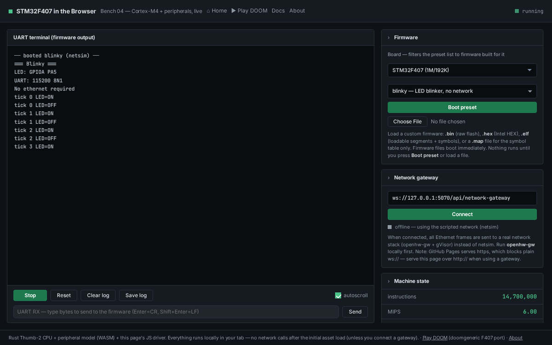This screenshot has width=552, height=345.
Task: Toggle the autoscroll checkbox
Action: point(338,295)
